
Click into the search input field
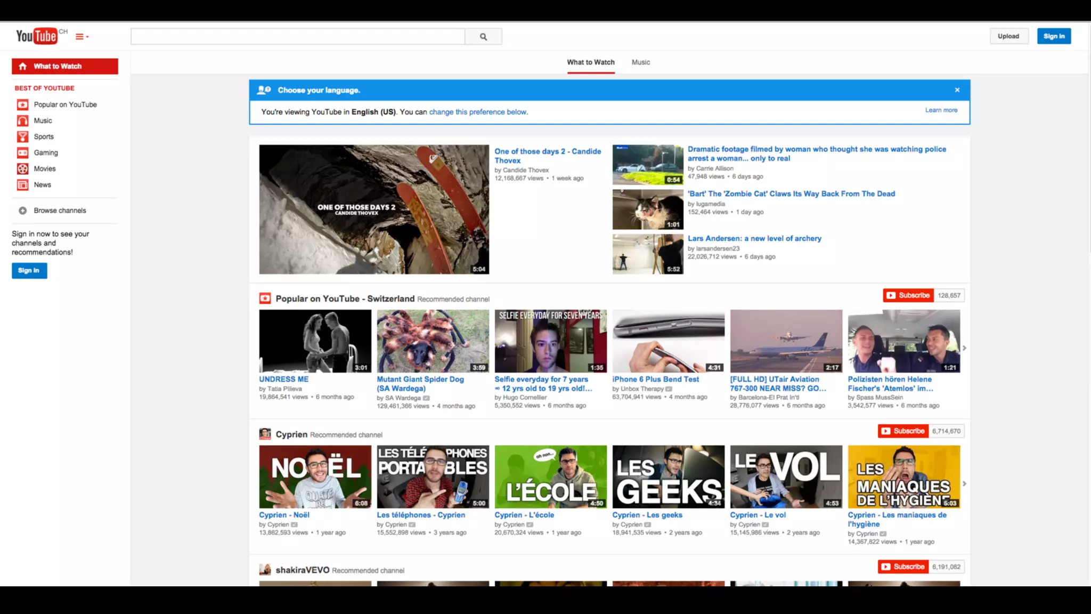pyautogui.click(x=297, y=37)
